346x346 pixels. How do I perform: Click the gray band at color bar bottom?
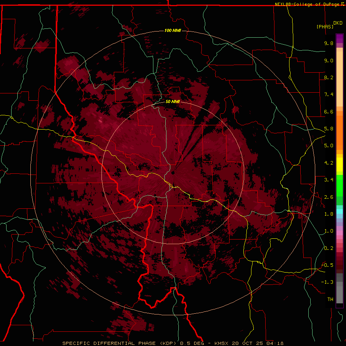click(339, 288)
